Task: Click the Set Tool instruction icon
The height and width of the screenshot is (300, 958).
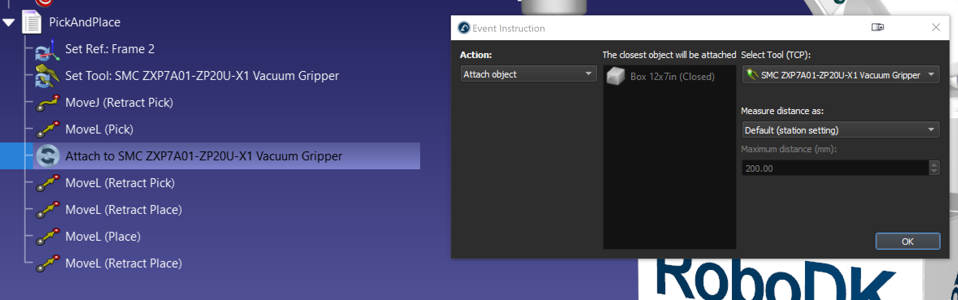Action: tap(47, 76)
